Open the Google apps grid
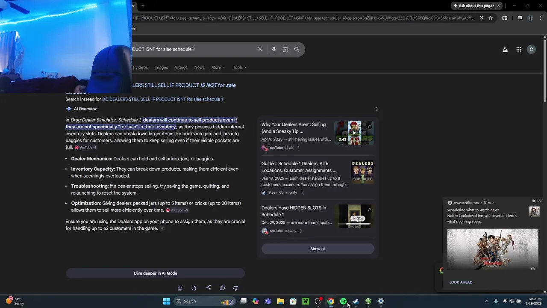The width and height of the screenshot is (547, 308). pos(518,49)
